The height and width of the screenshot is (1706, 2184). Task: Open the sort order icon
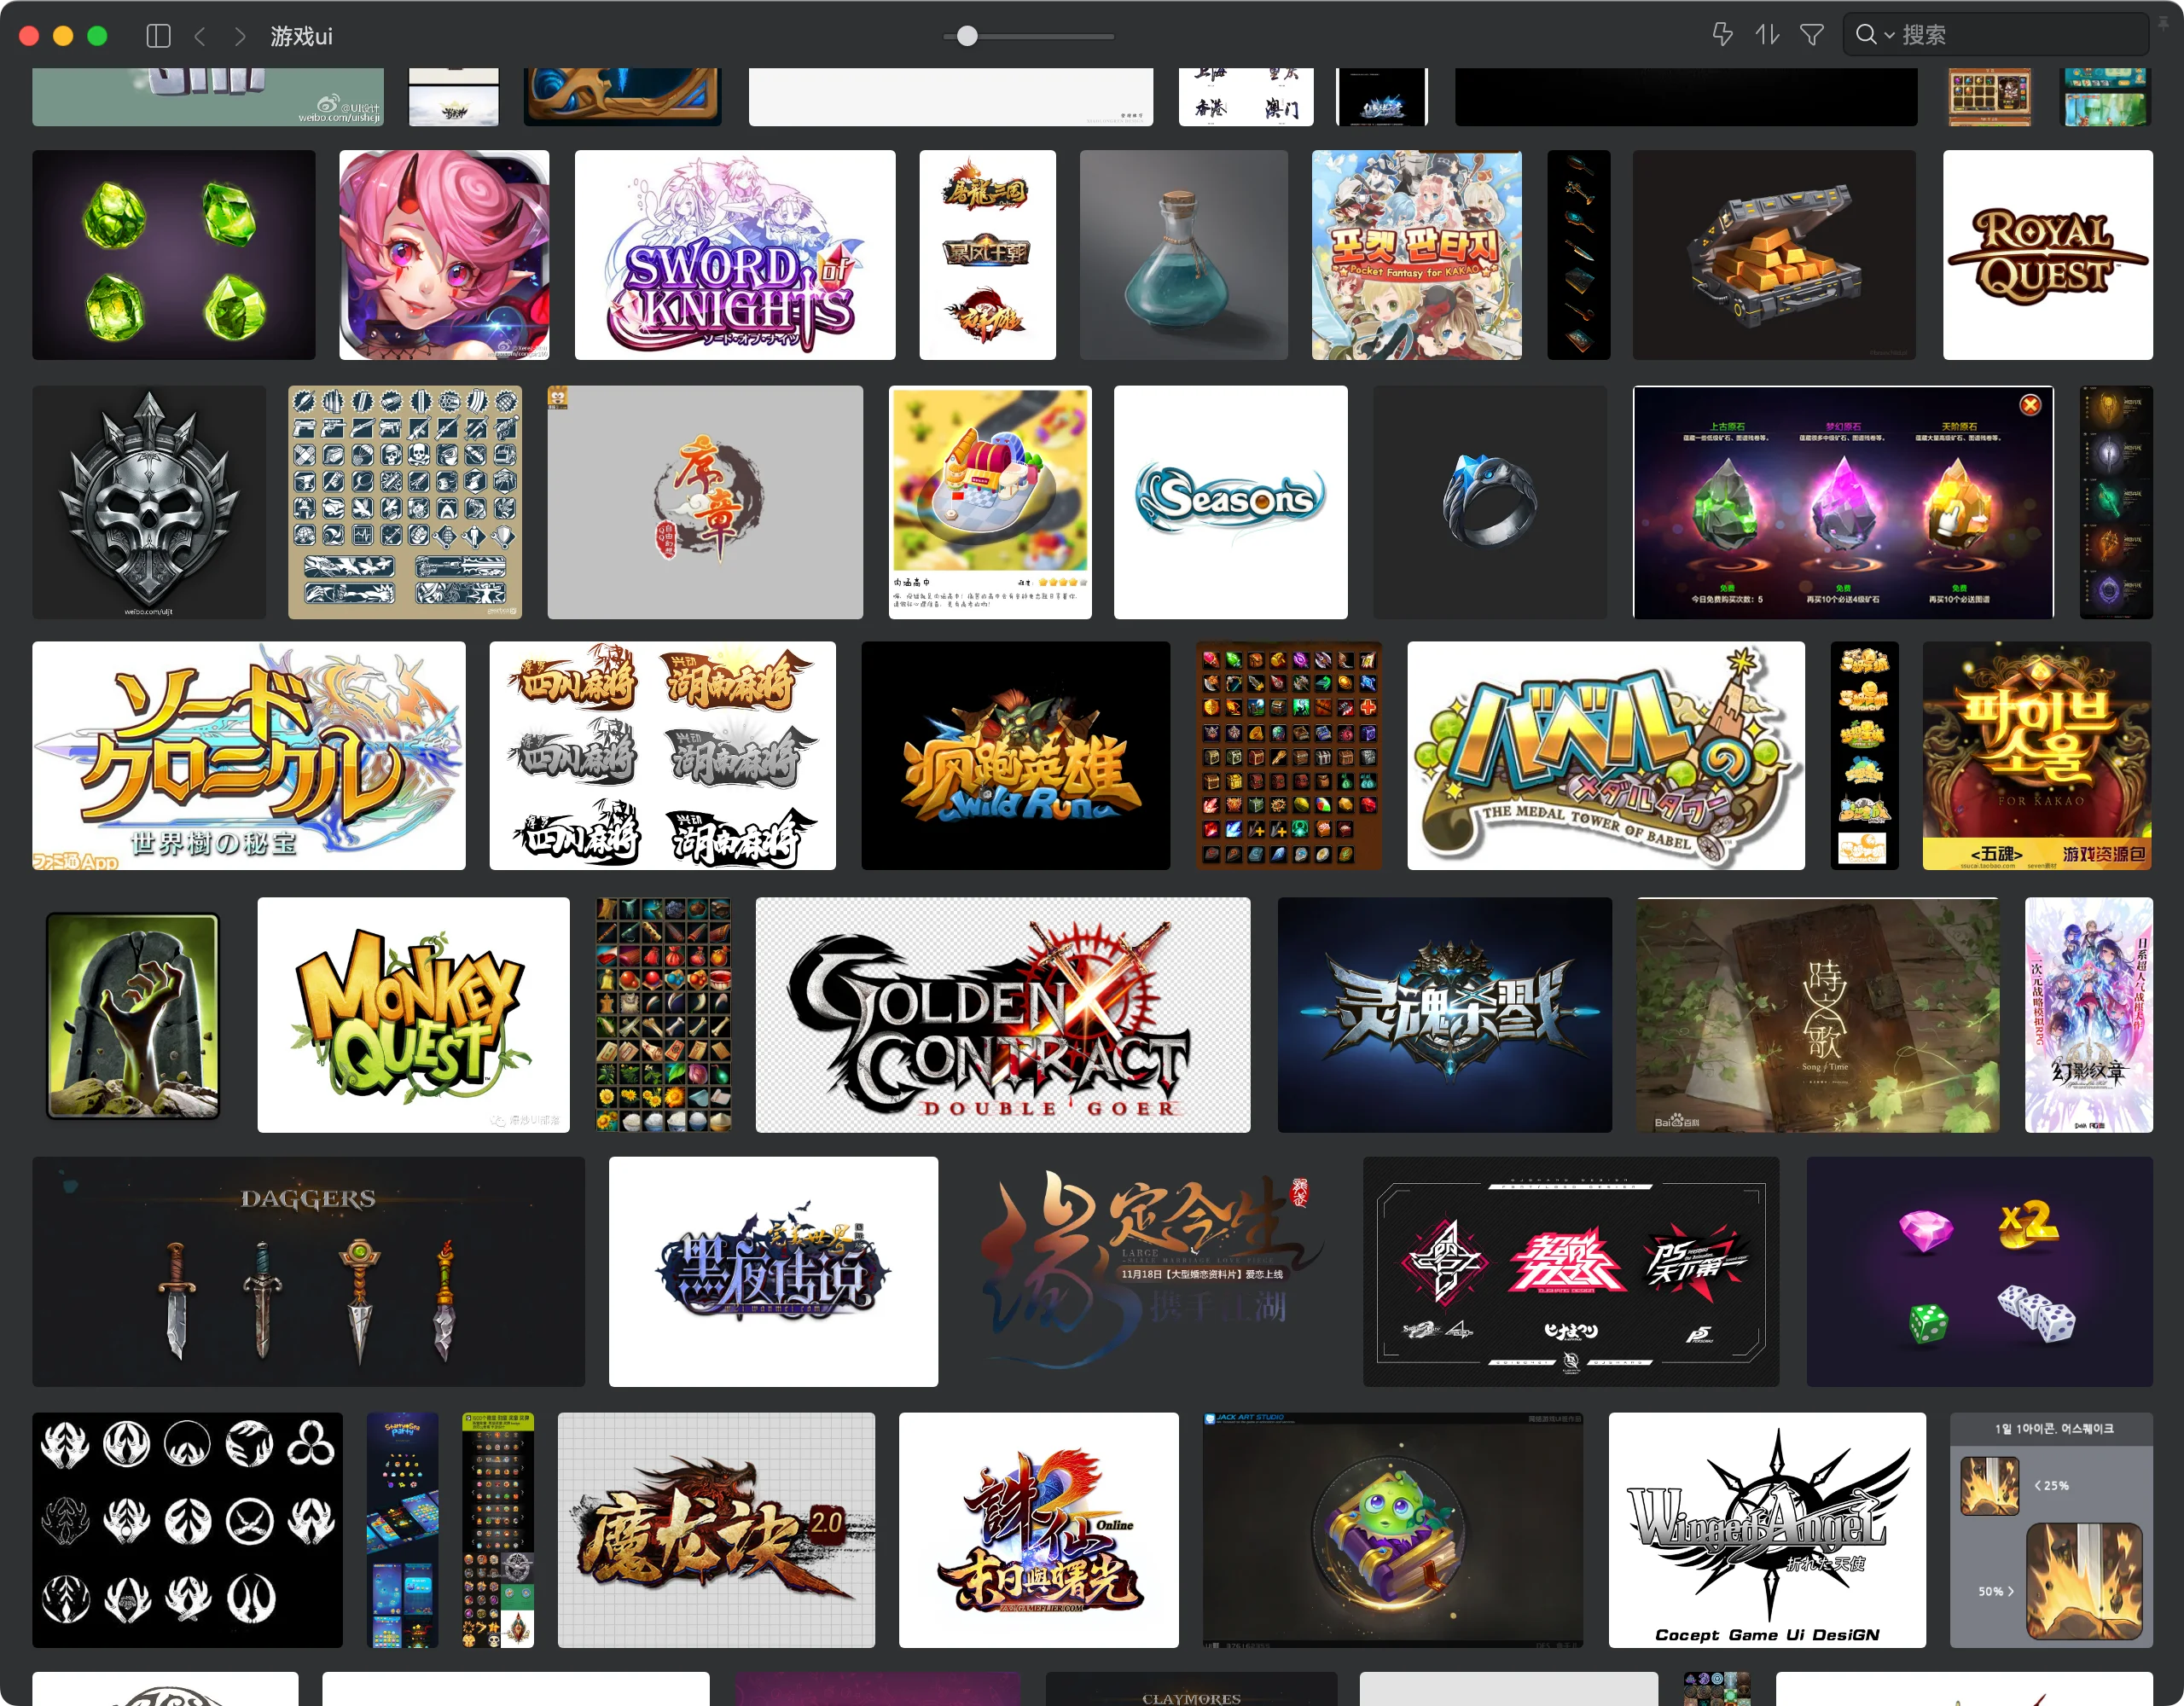(x=1767, y=35)
